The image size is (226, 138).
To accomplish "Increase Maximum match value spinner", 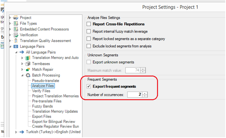I will click(143, 69).
